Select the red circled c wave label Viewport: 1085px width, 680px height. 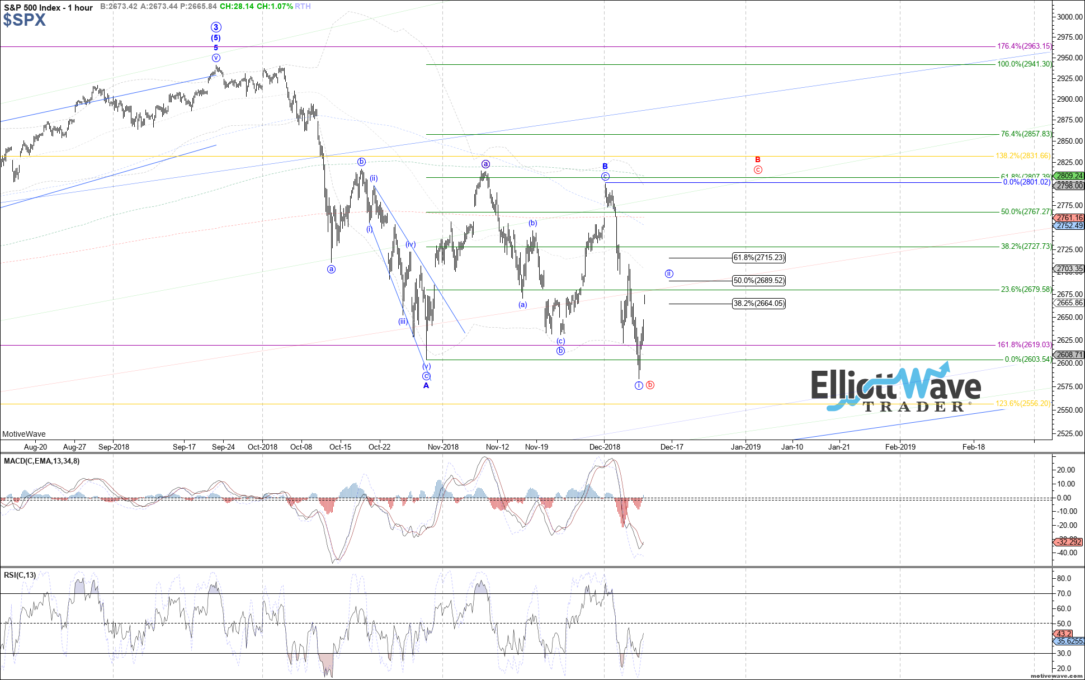758,169
